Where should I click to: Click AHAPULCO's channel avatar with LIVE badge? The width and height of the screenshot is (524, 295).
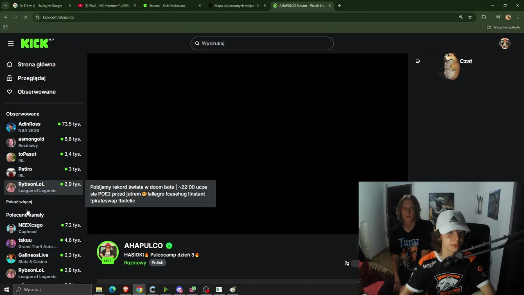pos(108,252)
